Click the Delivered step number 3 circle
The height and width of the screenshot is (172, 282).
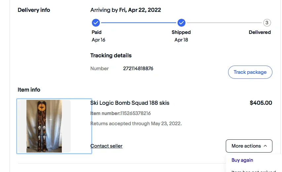pos(267,23)
